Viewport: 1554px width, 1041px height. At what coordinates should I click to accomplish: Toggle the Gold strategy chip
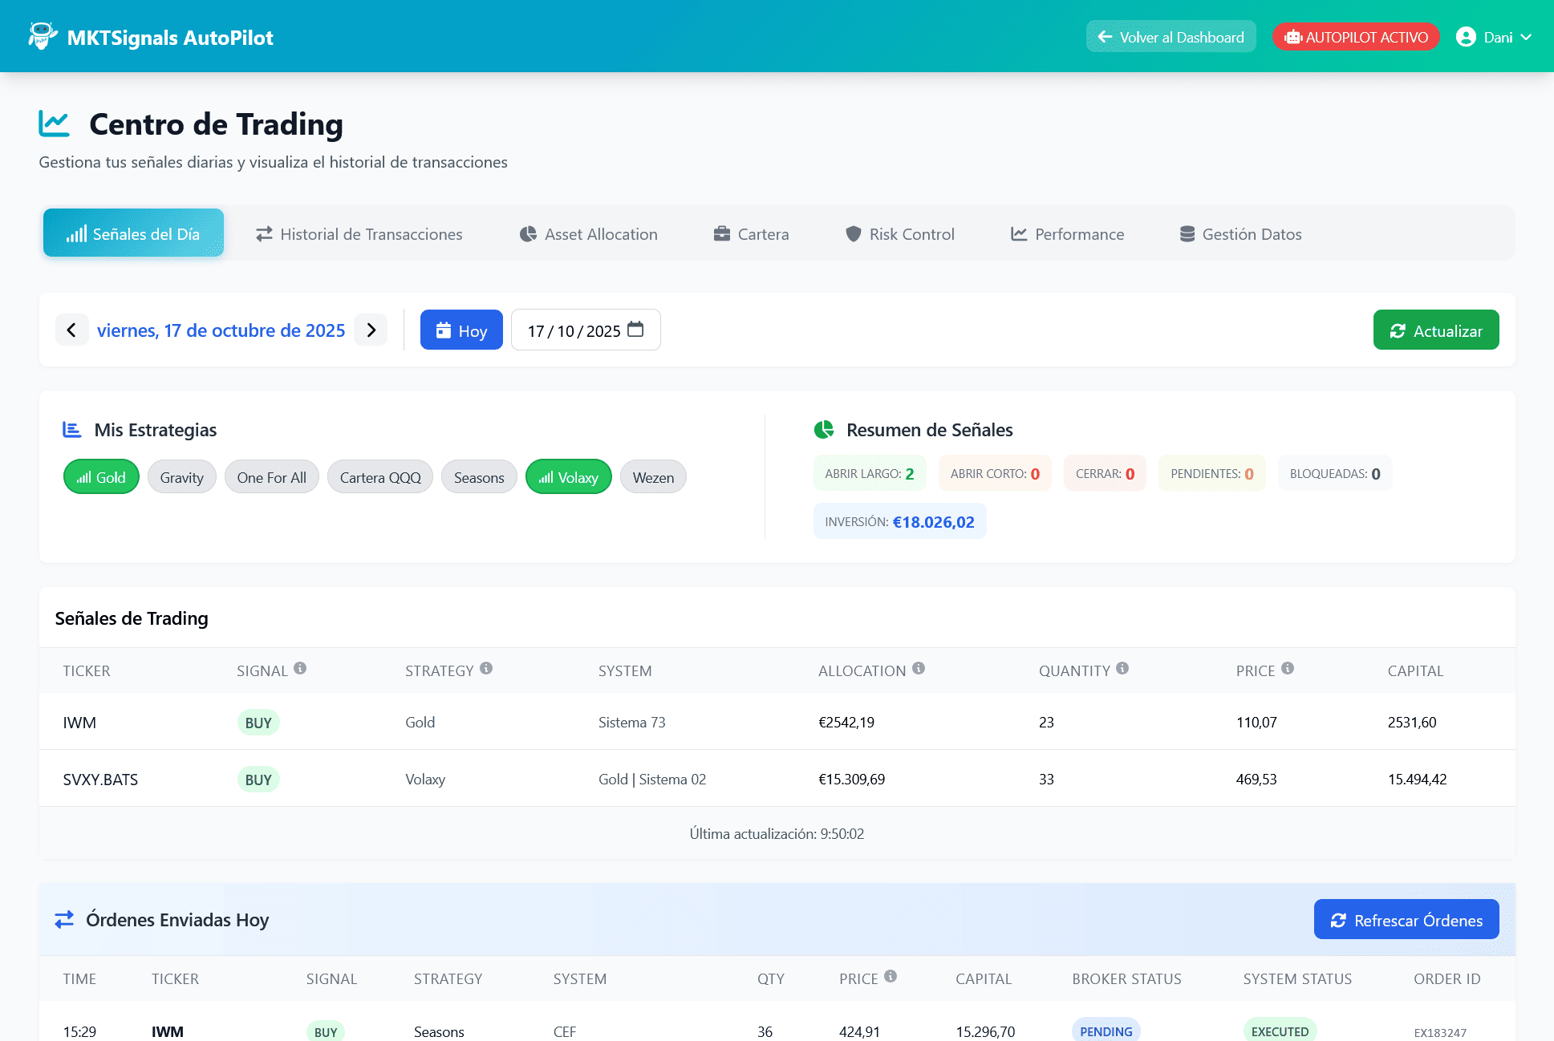[101, 477]
